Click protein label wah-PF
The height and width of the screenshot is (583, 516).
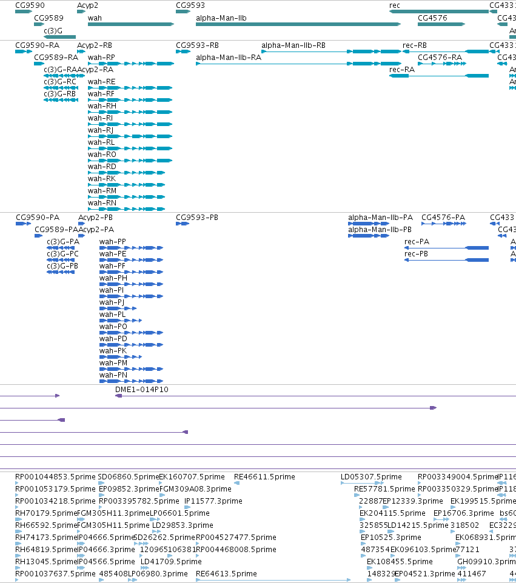click(112, 266)
